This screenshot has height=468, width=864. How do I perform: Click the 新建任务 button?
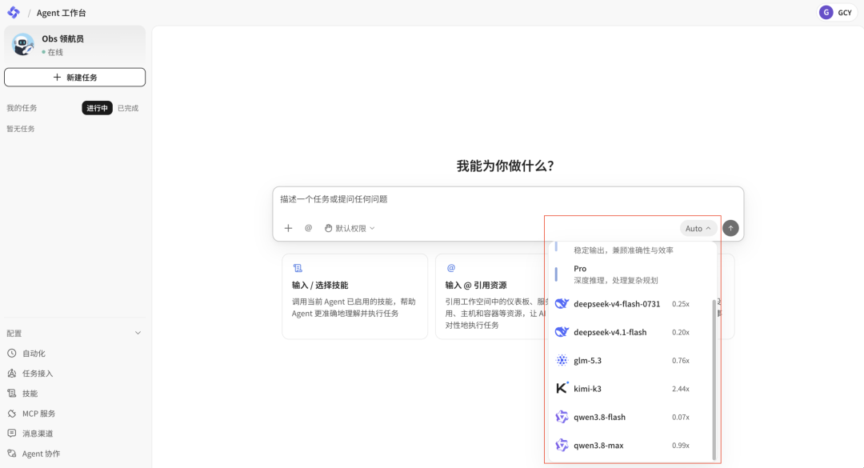(x=75, y=77)
